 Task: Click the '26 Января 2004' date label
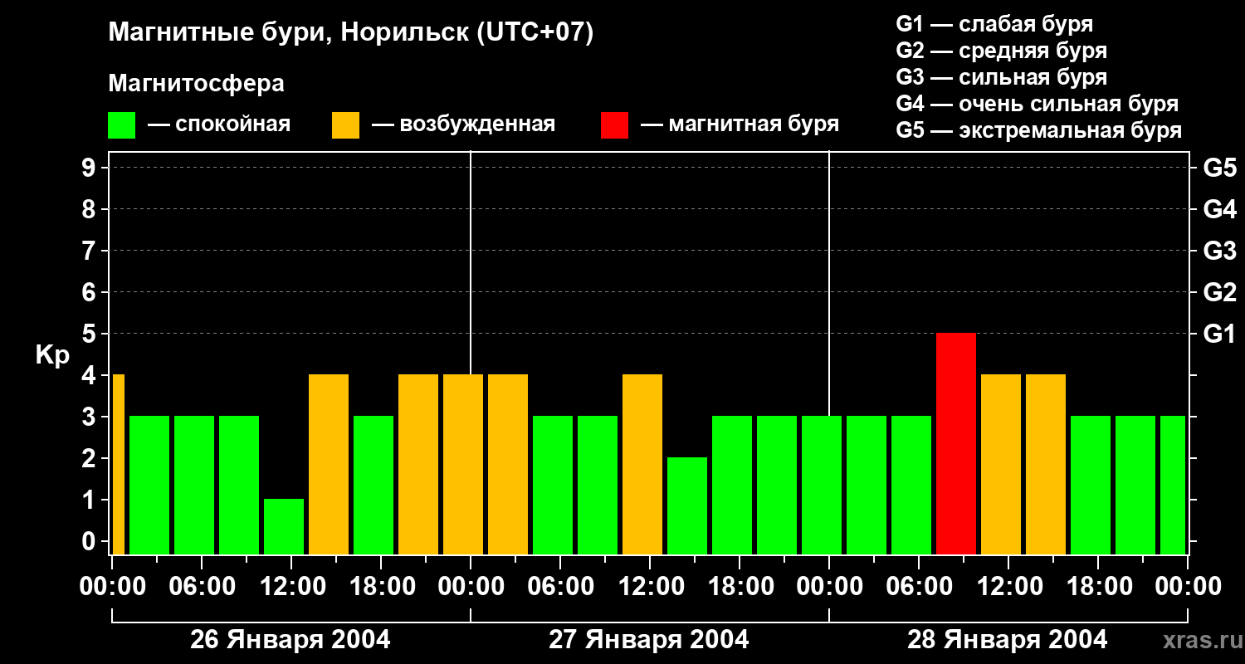pyautogui.click(x=290, y=640)
